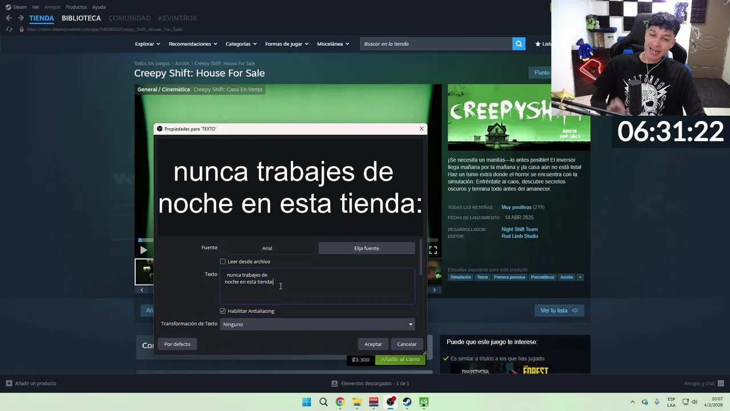Click the Añadir un producto plus icon
Image resolution: width=730 pixels, height=411 pixels.
click(x=9, y=384)
